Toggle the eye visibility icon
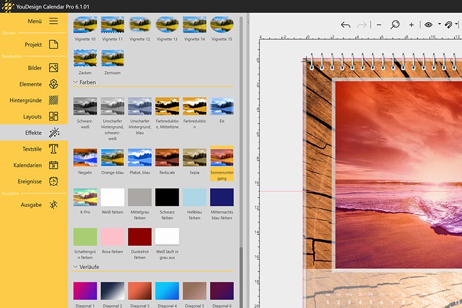Screen dimensions: 462x308 coord(429,25)
